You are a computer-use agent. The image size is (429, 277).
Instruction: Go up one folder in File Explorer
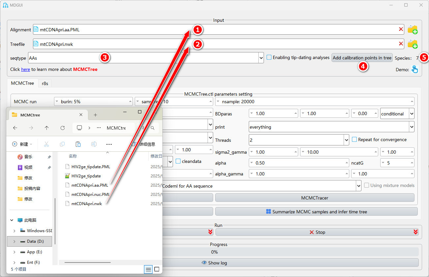click(47, 128)
